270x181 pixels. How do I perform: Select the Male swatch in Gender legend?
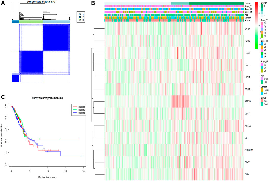pyautogui.click(x=262, y=93)
